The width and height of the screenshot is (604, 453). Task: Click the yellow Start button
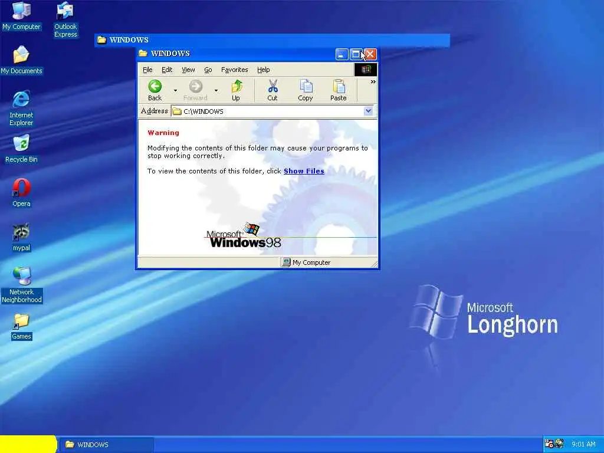point(28,444)
